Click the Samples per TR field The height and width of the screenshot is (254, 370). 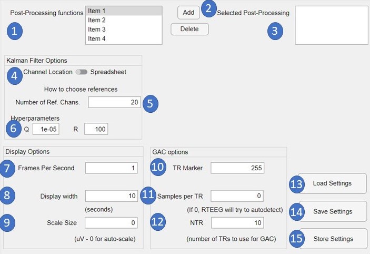point(237,196)
